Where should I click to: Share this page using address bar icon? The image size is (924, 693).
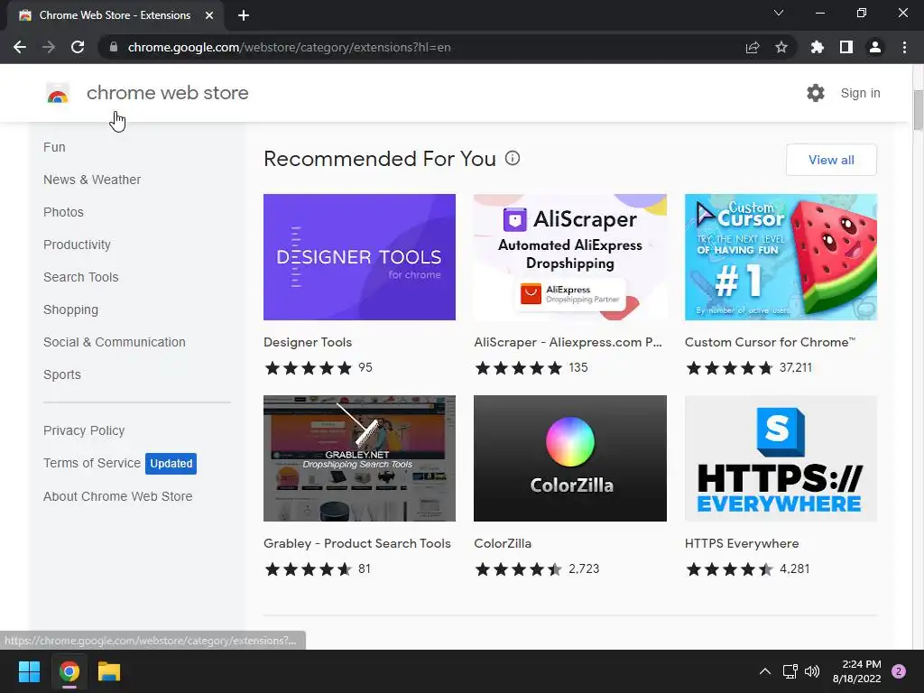[753, 47]
